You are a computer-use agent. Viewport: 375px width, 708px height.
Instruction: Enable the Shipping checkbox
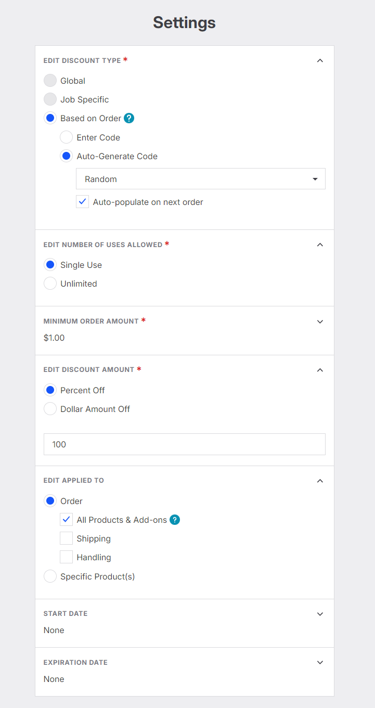coord(66,538)
